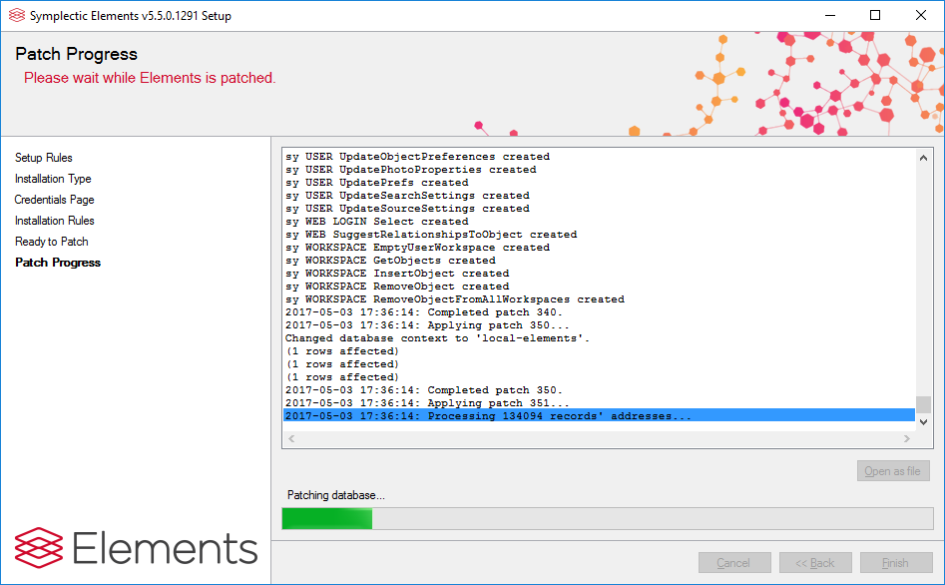This screenshot has width=945, height=585.
Task: Select 'USER UpdatePrefs created' line
Action: (x=376, y=182)
